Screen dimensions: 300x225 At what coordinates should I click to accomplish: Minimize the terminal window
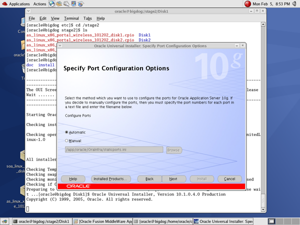tap(251, 11)
